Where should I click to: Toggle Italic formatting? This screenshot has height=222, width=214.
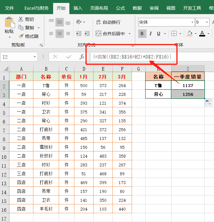coord(151,34)
